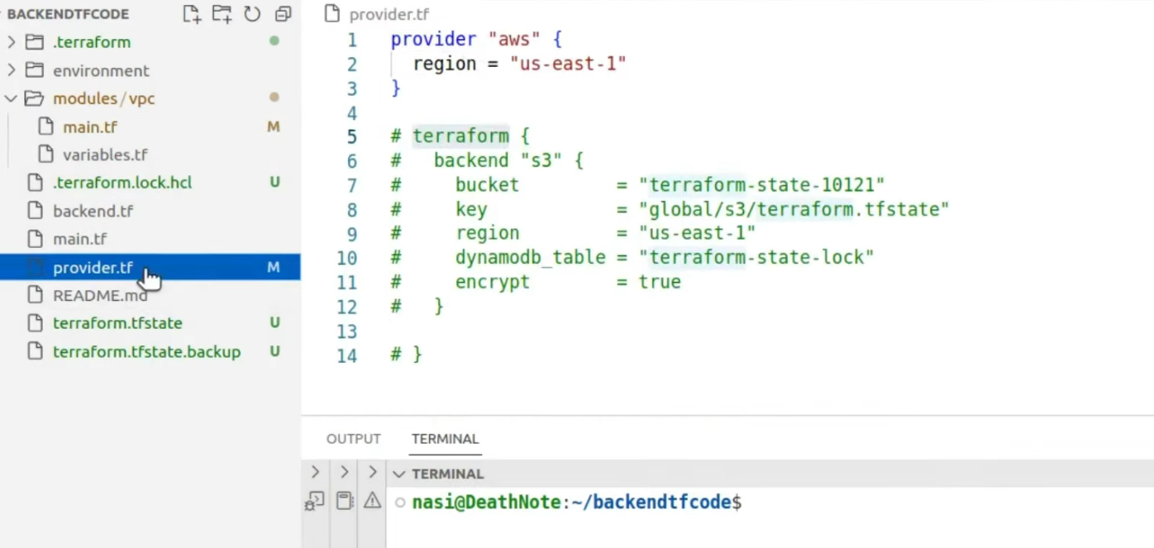Image resolution: width=1154 pixels, height=548 pixels.
Task: Collapse the TERMINAL section chevron
Action: 399,474
